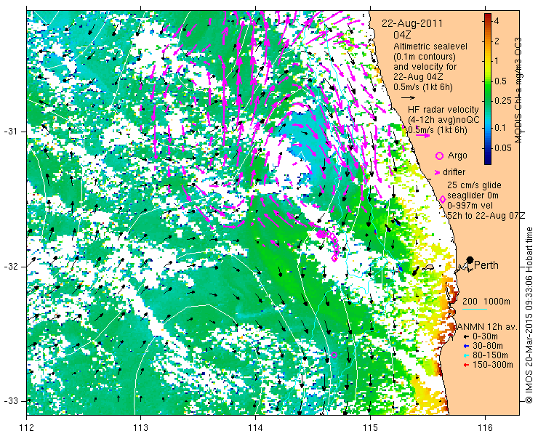Click the color bar '0.25' tick label
Viewport: 538px width, 436px height.
click(x=502, y=101)
